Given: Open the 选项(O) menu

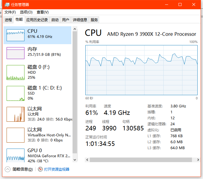Looking at the screenshot, I should [x=26, y=12].
